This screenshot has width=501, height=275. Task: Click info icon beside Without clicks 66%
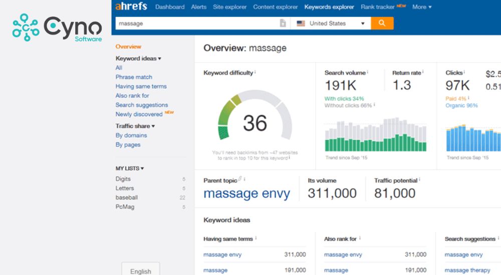click(374, 104)
